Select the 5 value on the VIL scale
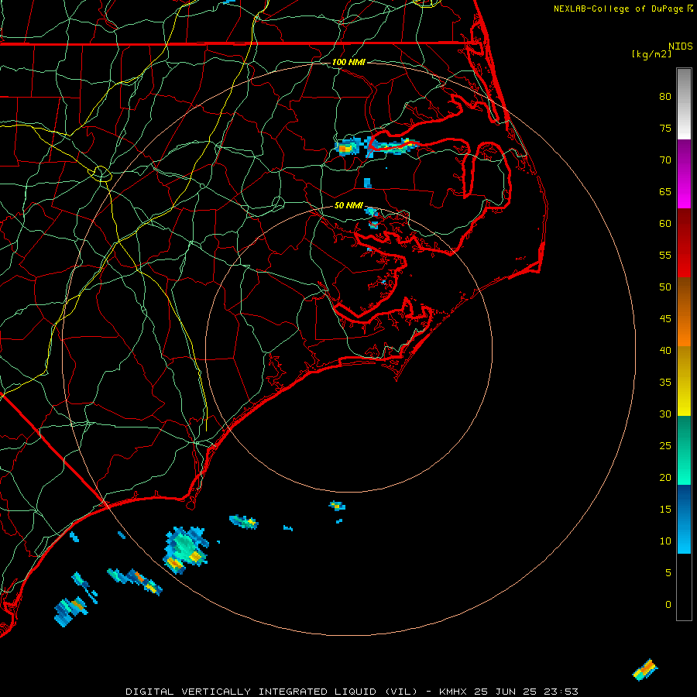 (x=668, y=573)
